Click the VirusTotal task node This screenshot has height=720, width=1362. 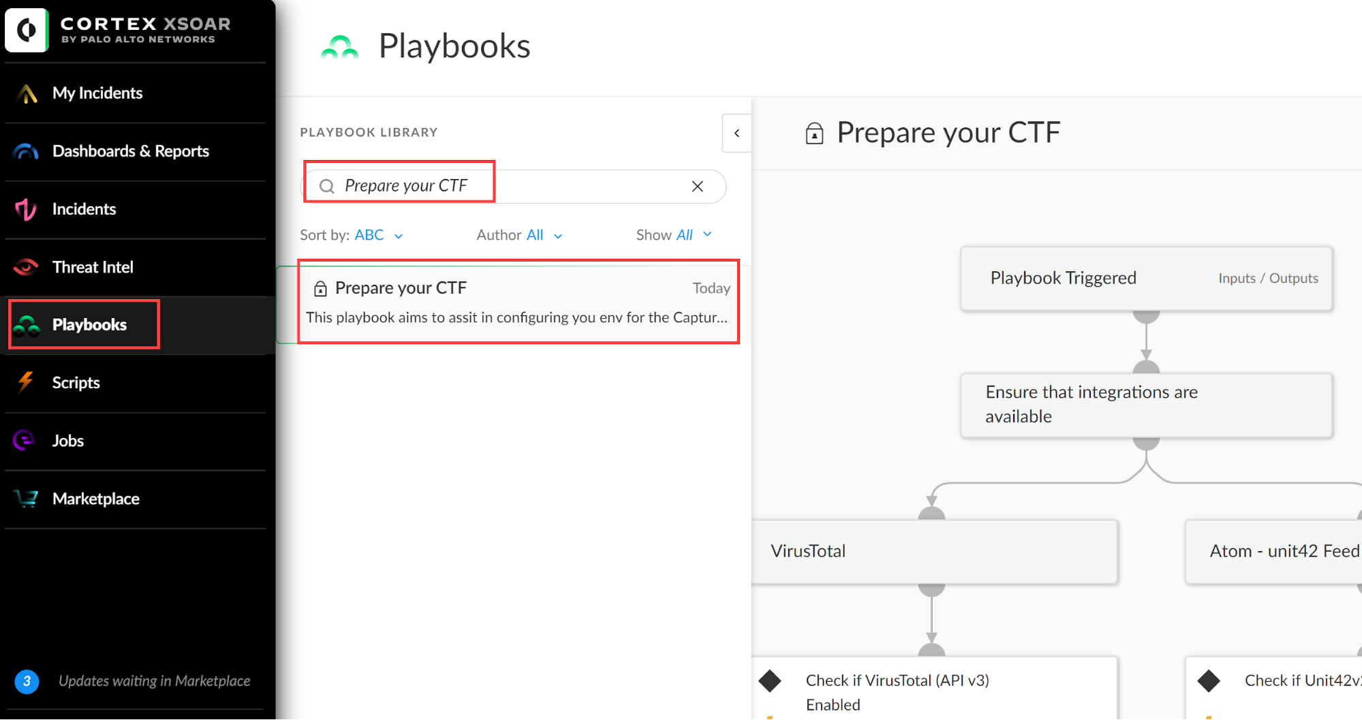click(x=934, y=551)
